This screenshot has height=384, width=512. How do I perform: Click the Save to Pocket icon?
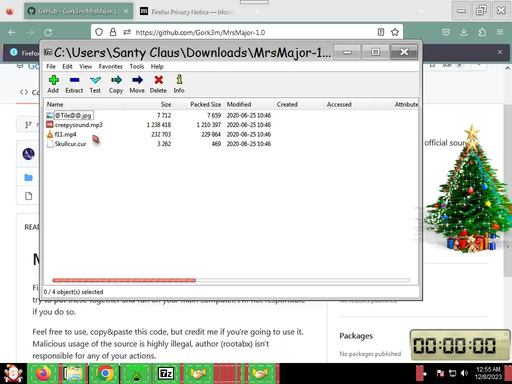(x=445, y=32)
